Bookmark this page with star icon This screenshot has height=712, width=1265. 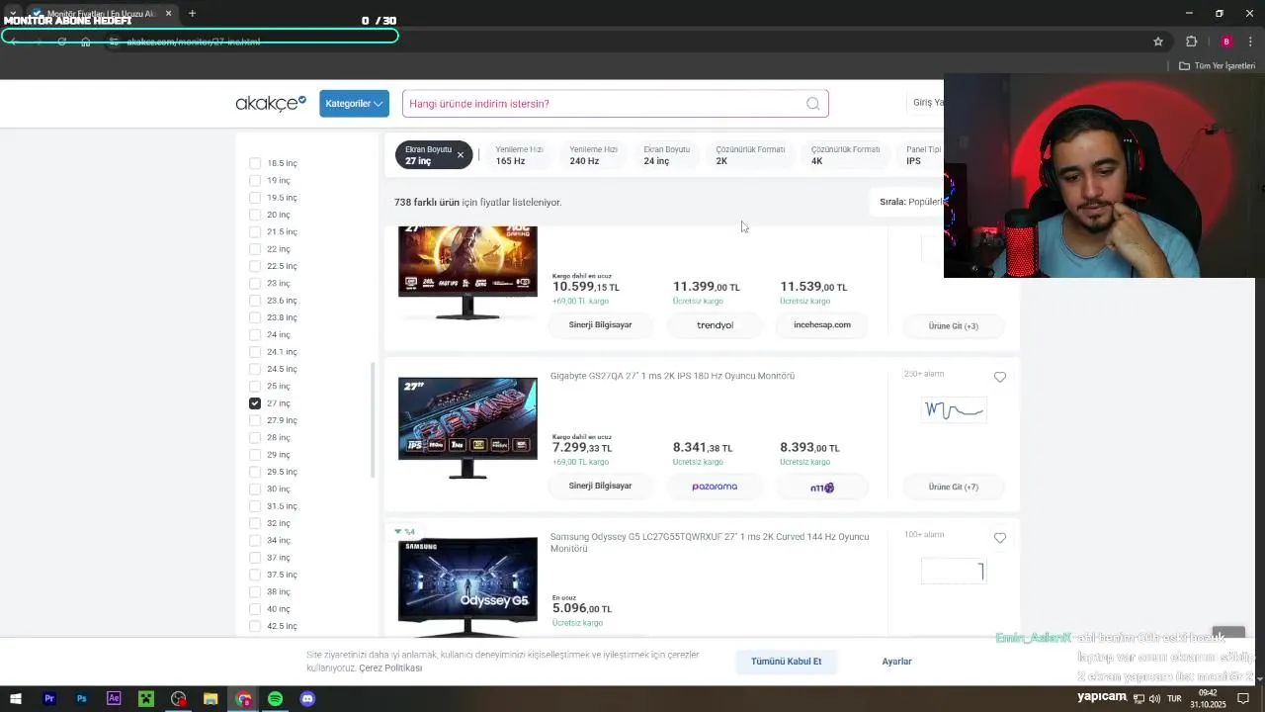coord(1158,42)
